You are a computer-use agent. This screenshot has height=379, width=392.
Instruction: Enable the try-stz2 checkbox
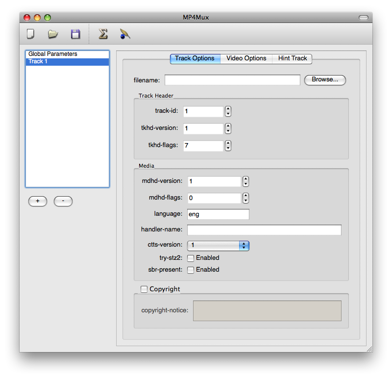point(191,258)
